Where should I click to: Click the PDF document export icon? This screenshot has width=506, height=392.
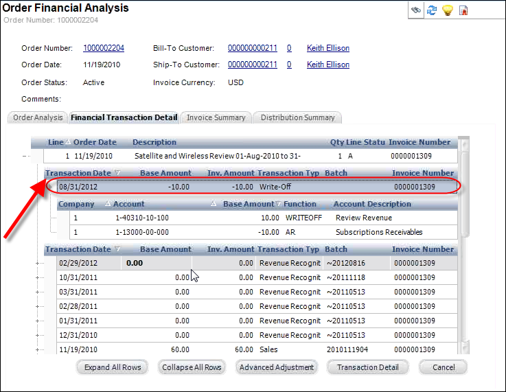pyautogui.click(x=464, y=10)
